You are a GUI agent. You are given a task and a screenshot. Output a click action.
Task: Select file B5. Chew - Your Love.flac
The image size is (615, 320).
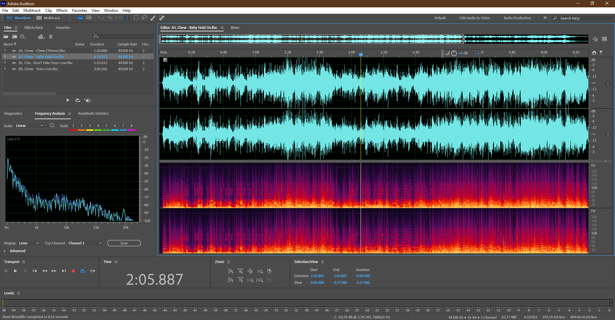click(38, 69)
